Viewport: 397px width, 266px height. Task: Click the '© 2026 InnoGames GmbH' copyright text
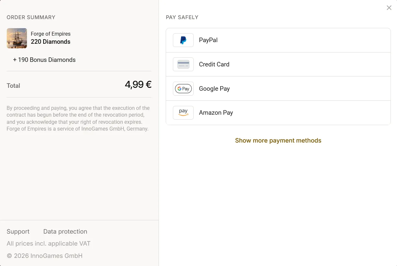(45, 256)
